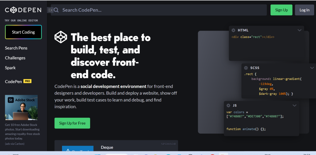316x155 pixels.
Task: Click the magnifying glass search icon
Action: [x=56, y=10]
